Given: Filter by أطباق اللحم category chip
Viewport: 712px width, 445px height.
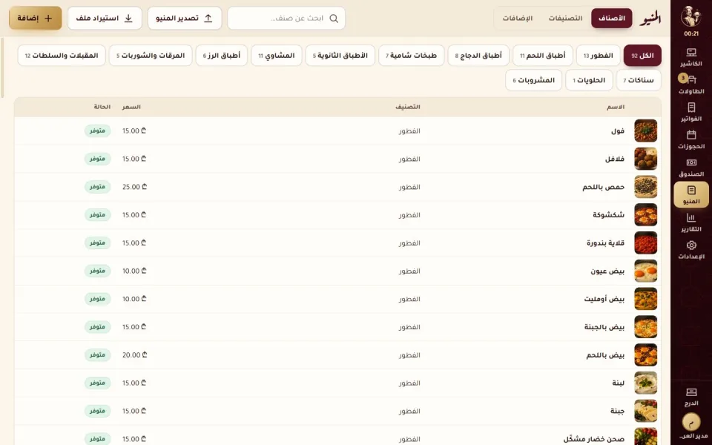Looking at the screenshot, I should tap(543, 56).
